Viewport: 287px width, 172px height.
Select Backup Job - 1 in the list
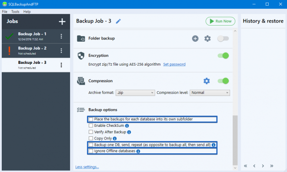[36, 36]
